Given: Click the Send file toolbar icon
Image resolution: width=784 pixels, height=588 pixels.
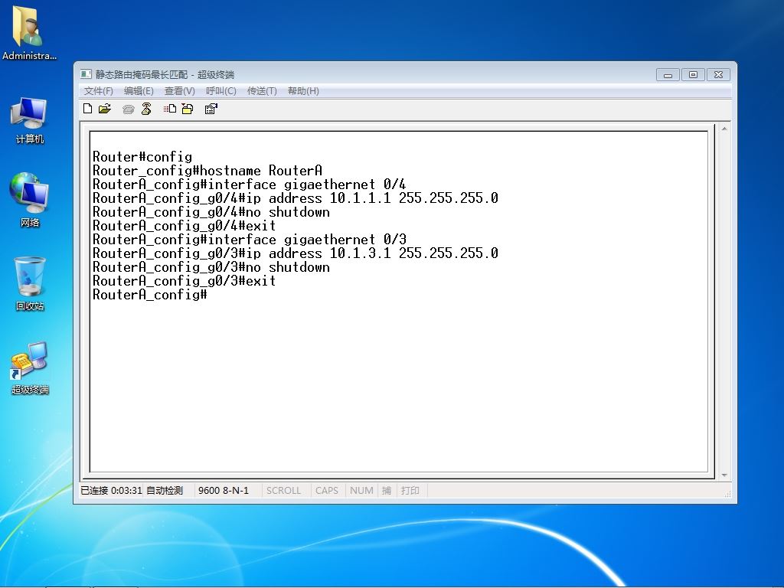Looking at the screenshot, I should point(170,109).
